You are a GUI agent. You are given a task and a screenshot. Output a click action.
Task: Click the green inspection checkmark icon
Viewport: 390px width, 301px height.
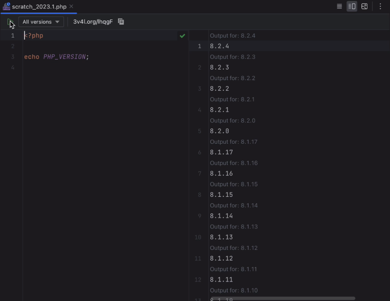[182, 36]
